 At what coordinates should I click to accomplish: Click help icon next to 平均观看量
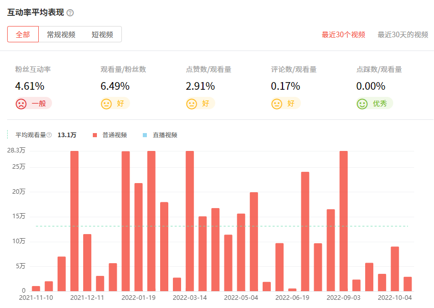(x=49, y=135)
